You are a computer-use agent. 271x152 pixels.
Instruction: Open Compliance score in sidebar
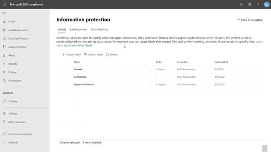pos(18,30)
